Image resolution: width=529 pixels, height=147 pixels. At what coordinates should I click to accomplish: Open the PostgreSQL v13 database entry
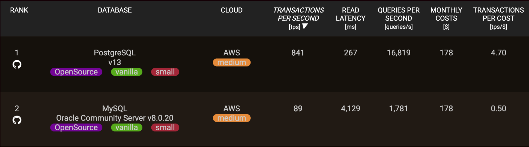point(115,53)
